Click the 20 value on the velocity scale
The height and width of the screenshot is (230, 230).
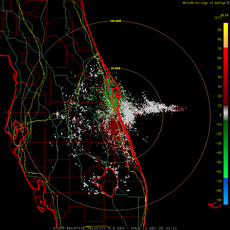pyautogui.click(x=220, y=96)
